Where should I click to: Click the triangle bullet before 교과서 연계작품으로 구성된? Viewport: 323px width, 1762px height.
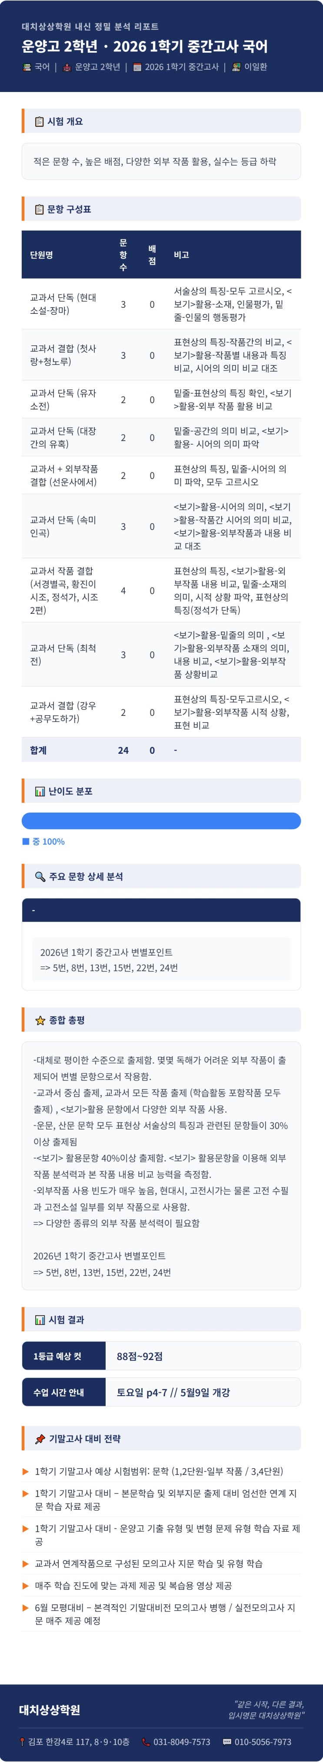[26, 1564]
